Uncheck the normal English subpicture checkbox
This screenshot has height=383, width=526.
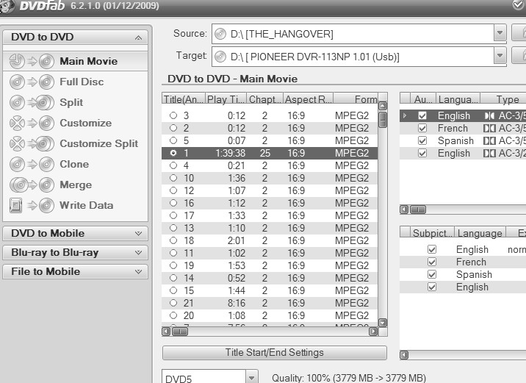coord(432,249)
